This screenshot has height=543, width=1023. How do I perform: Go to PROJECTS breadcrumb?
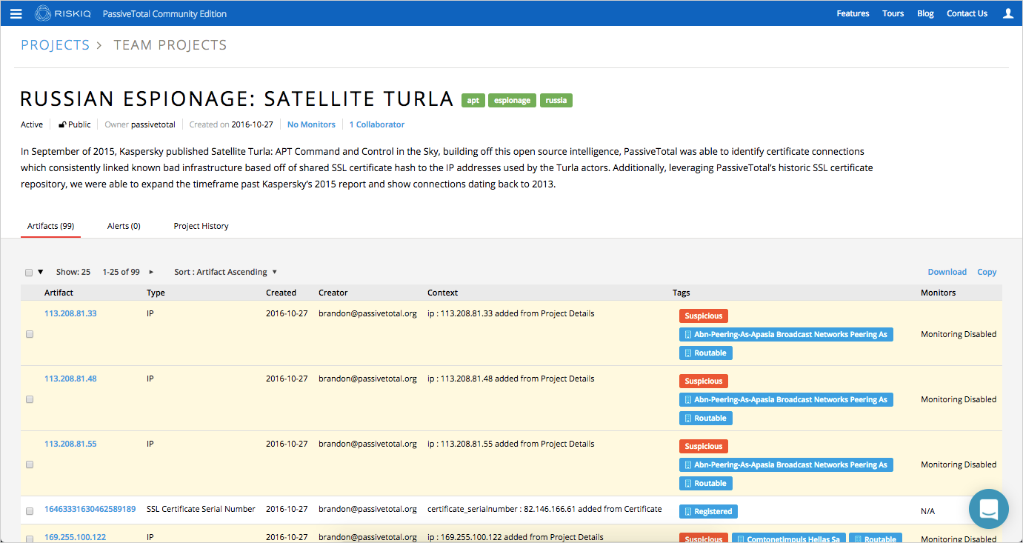click(55, 45)
